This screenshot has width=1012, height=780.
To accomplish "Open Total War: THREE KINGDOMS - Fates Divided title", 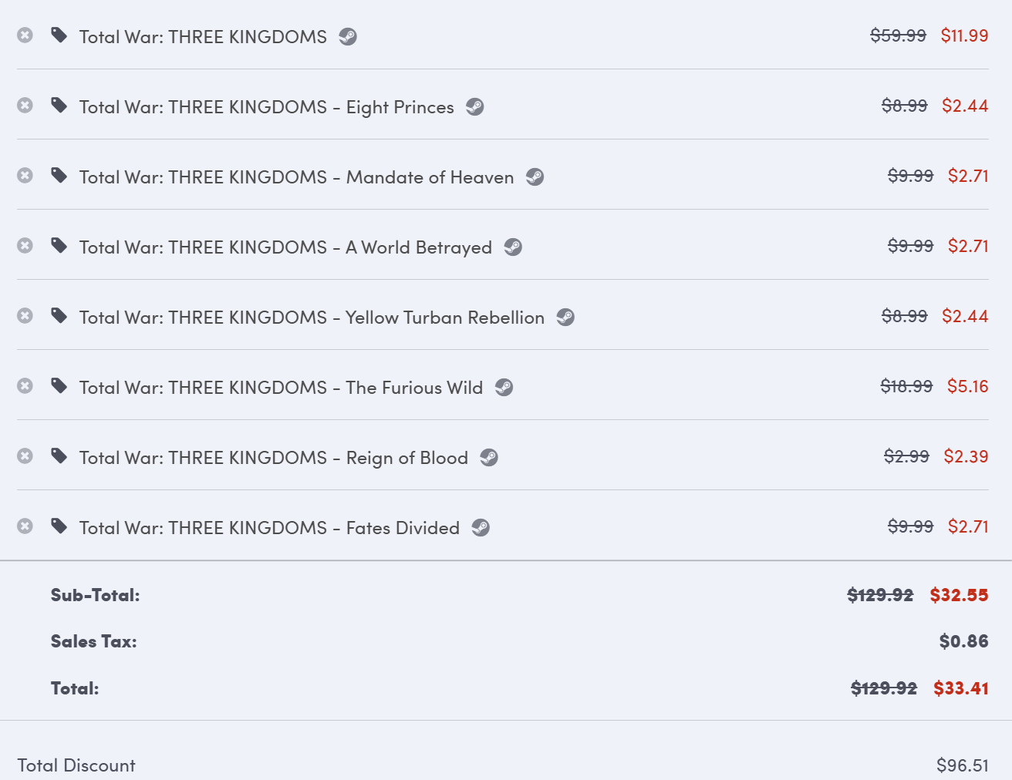I will (269, 528).
